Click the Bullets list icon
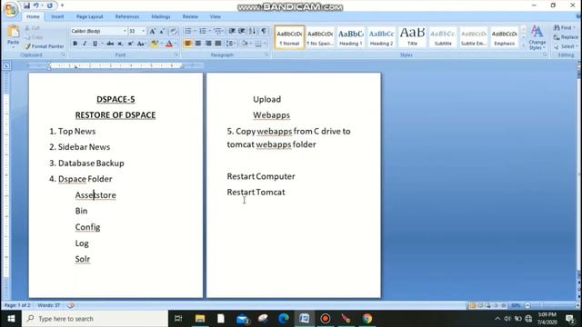The height and width of the screenshot is (327, 582). tap(188, 31)
